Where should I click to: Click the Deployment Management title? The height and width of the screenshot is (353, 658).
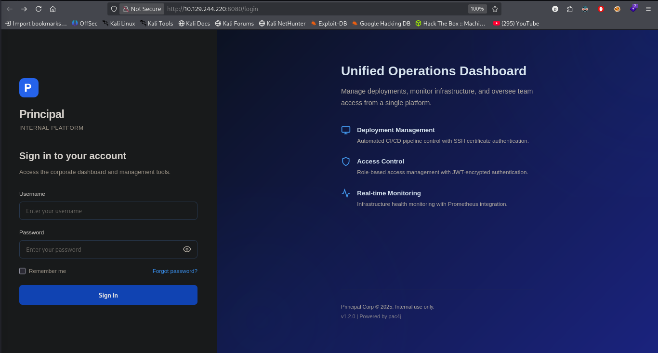click(x=396, y=130)
